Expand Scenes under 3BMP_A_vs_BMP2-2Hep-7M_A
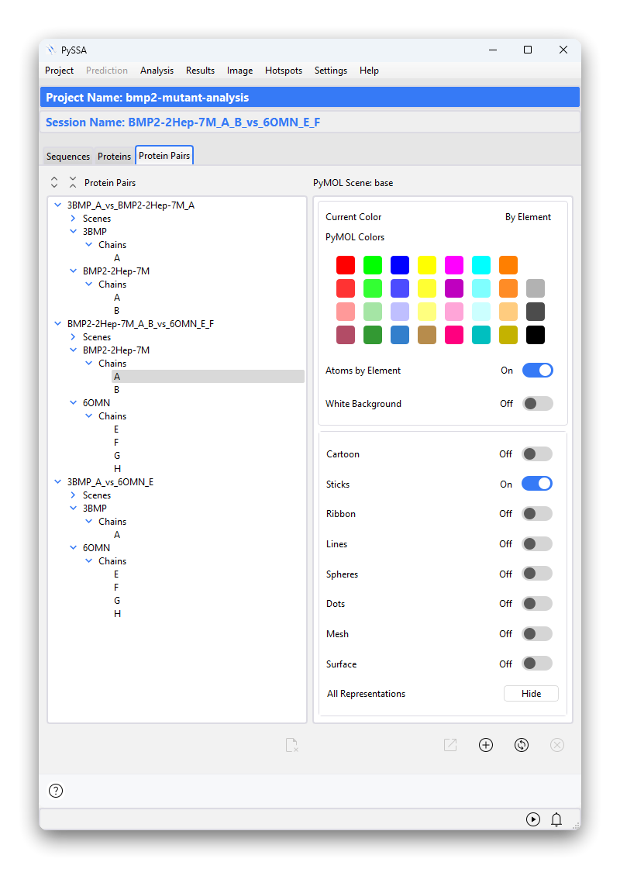 (x=73, y=219)
